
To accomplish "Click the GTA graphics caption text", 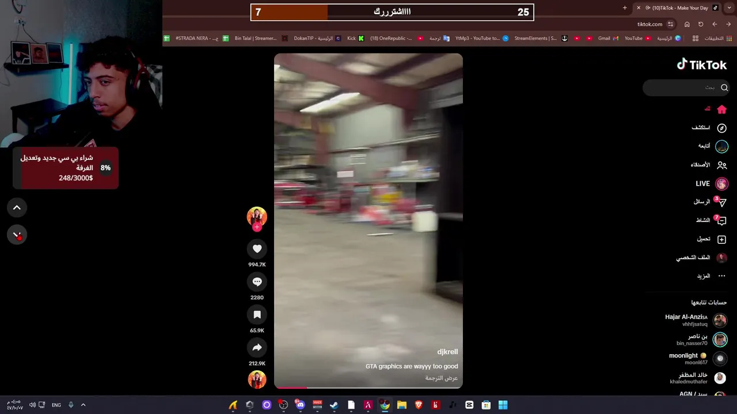I will (x=412, y=366).
